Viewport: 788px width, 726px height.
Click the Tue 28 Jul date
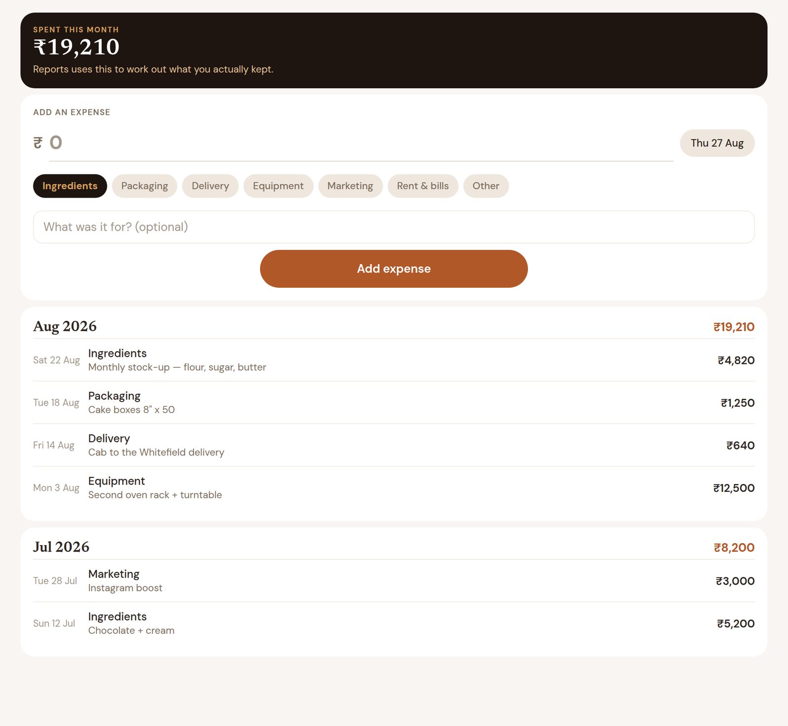(x=55, y=581)
